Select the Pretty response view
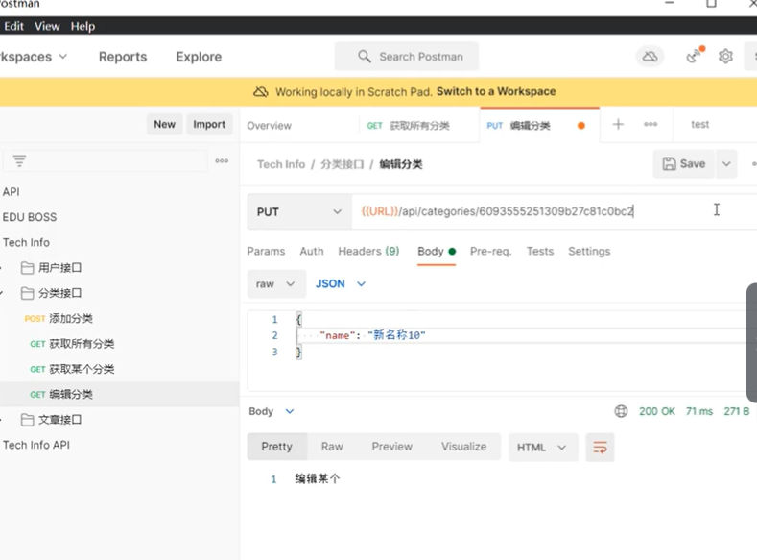 (276, 447)
